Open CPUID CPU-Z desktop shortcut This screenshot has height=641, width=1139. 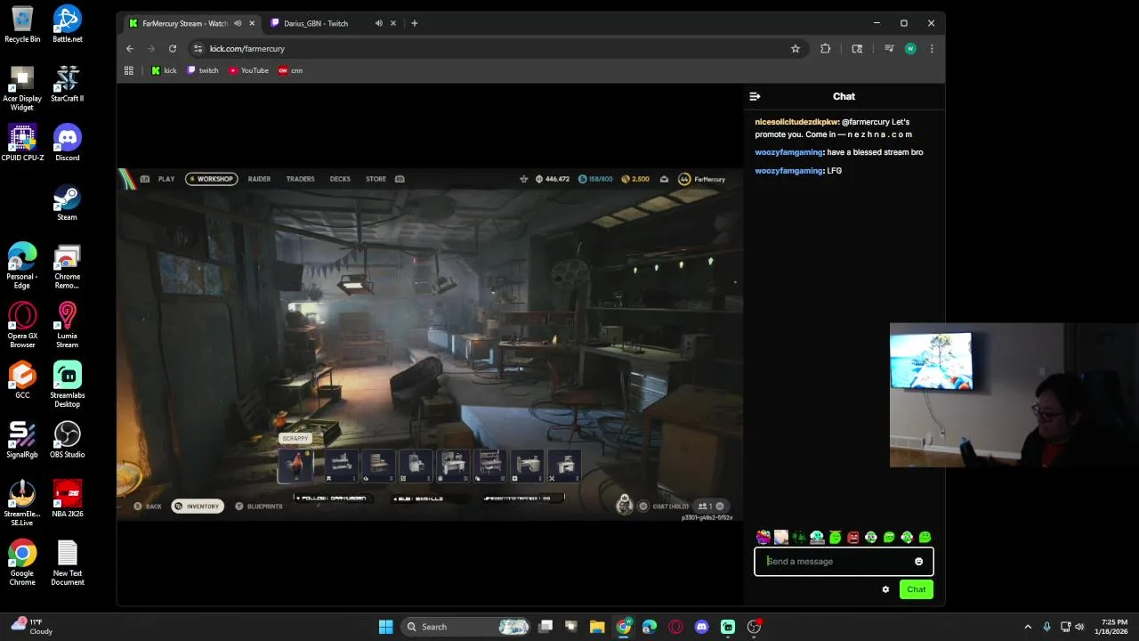point(22,142)
